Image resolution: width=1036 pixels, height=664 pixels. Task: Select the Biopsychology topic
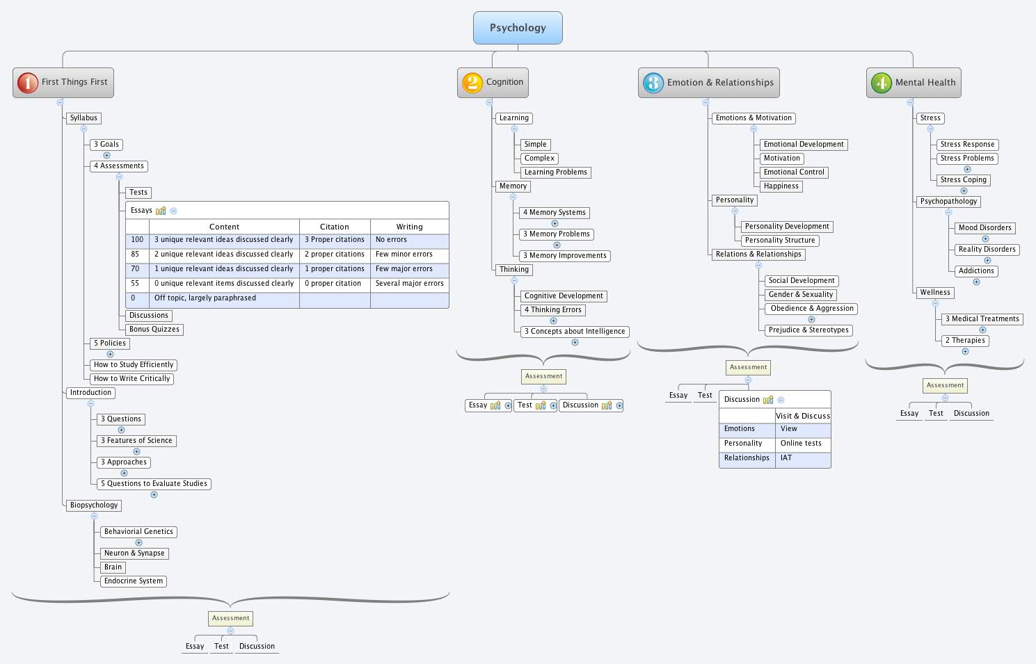94,505
